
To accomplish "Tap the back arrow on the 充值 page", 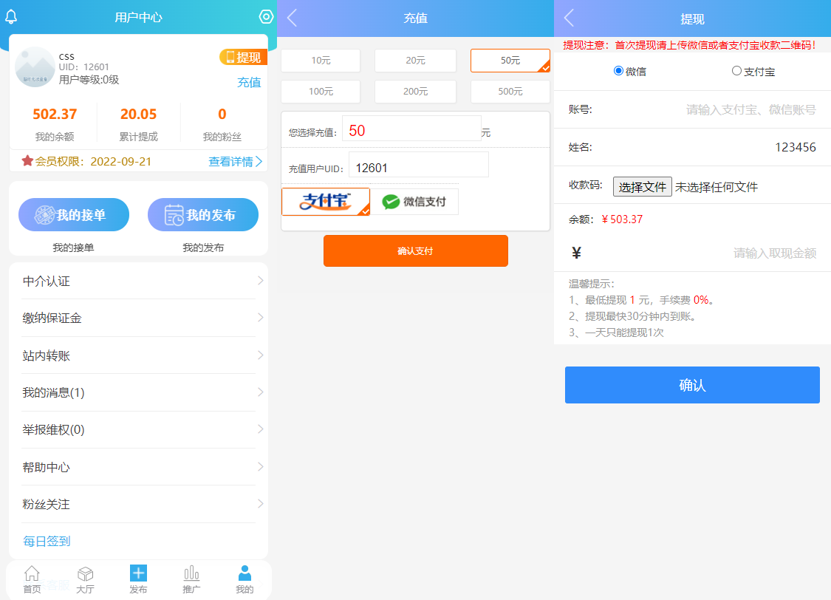I will click(291, 18).
